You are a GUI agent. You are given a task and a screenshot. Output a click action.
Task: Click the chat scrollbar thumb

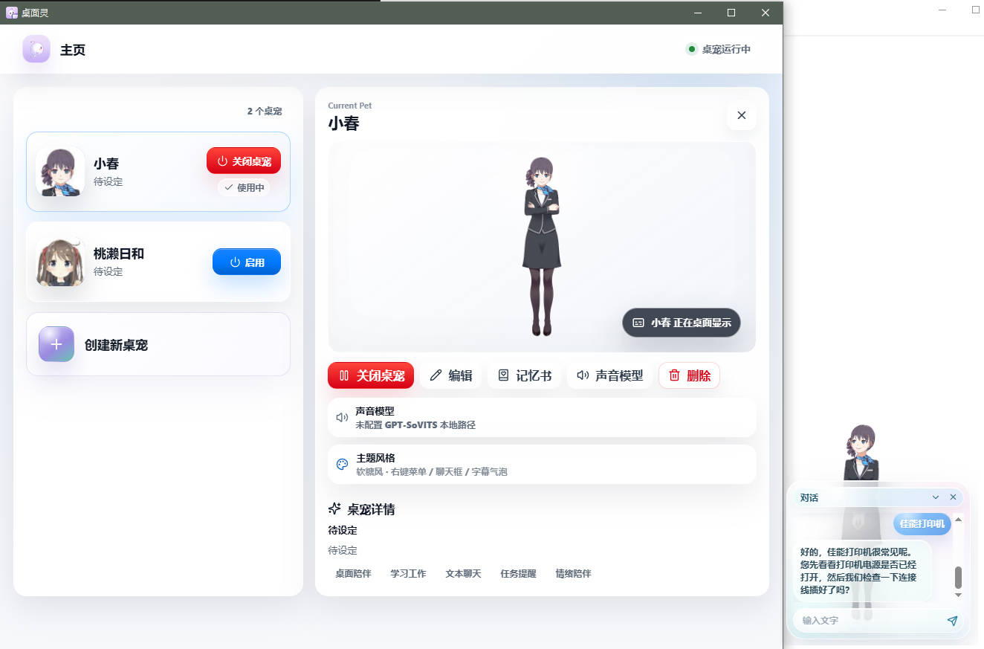(x=958, y=577)
